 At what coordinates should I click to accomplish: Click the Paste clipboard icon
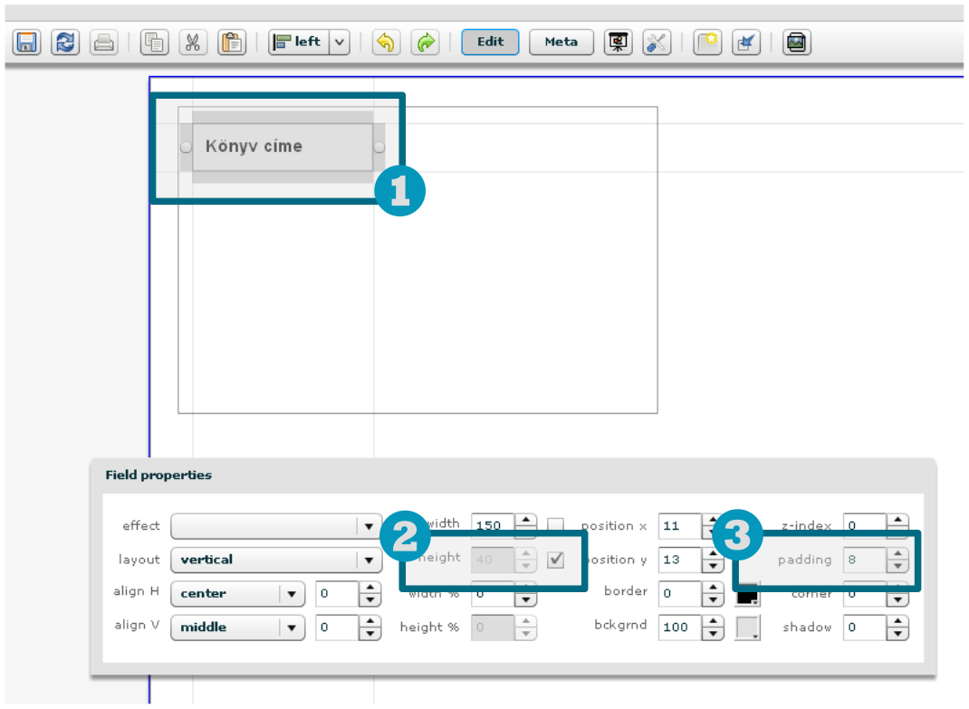(232, 43)
